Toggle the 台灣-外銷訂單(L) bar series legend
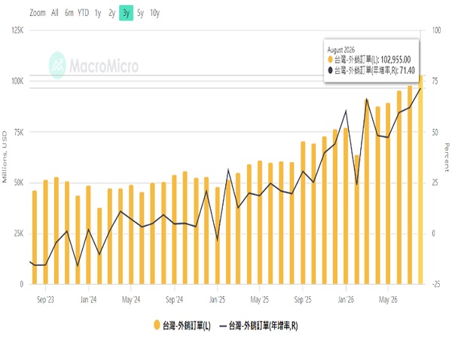The image size is (452, 339). pyautogui.click(x=182, y=325)
